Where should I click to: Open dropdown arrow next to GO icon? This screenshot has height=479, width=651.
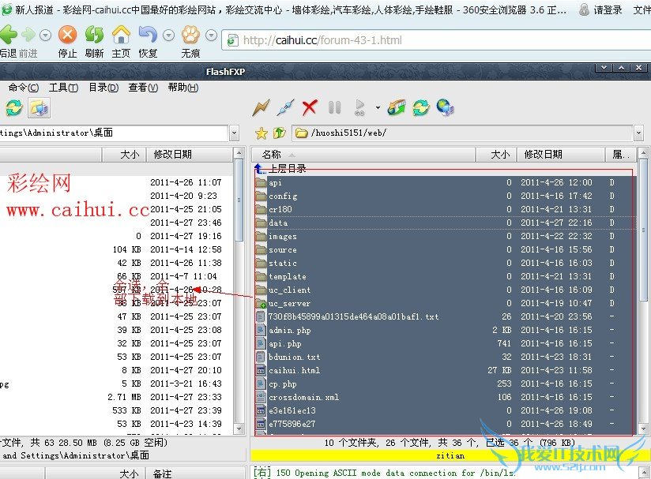pos(378,108)
